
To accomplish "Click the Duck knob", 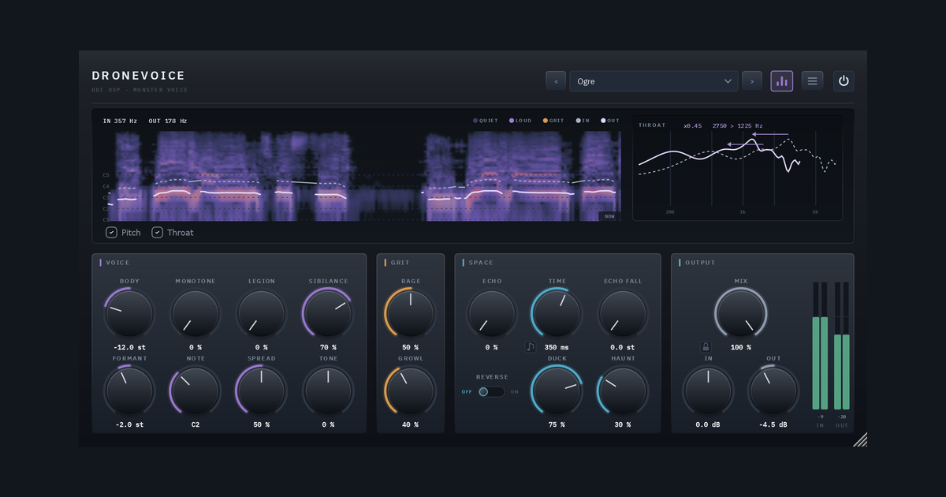I will (557, 390).
